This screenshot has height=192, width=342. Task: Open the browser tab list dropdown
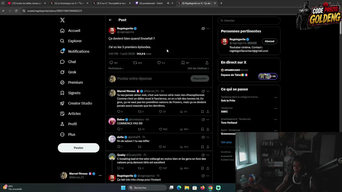pyautogui.click(x=3, y=3)
